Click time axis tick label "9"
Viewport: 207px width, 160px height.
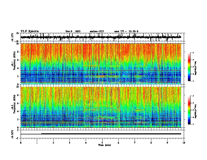point(167,143)
